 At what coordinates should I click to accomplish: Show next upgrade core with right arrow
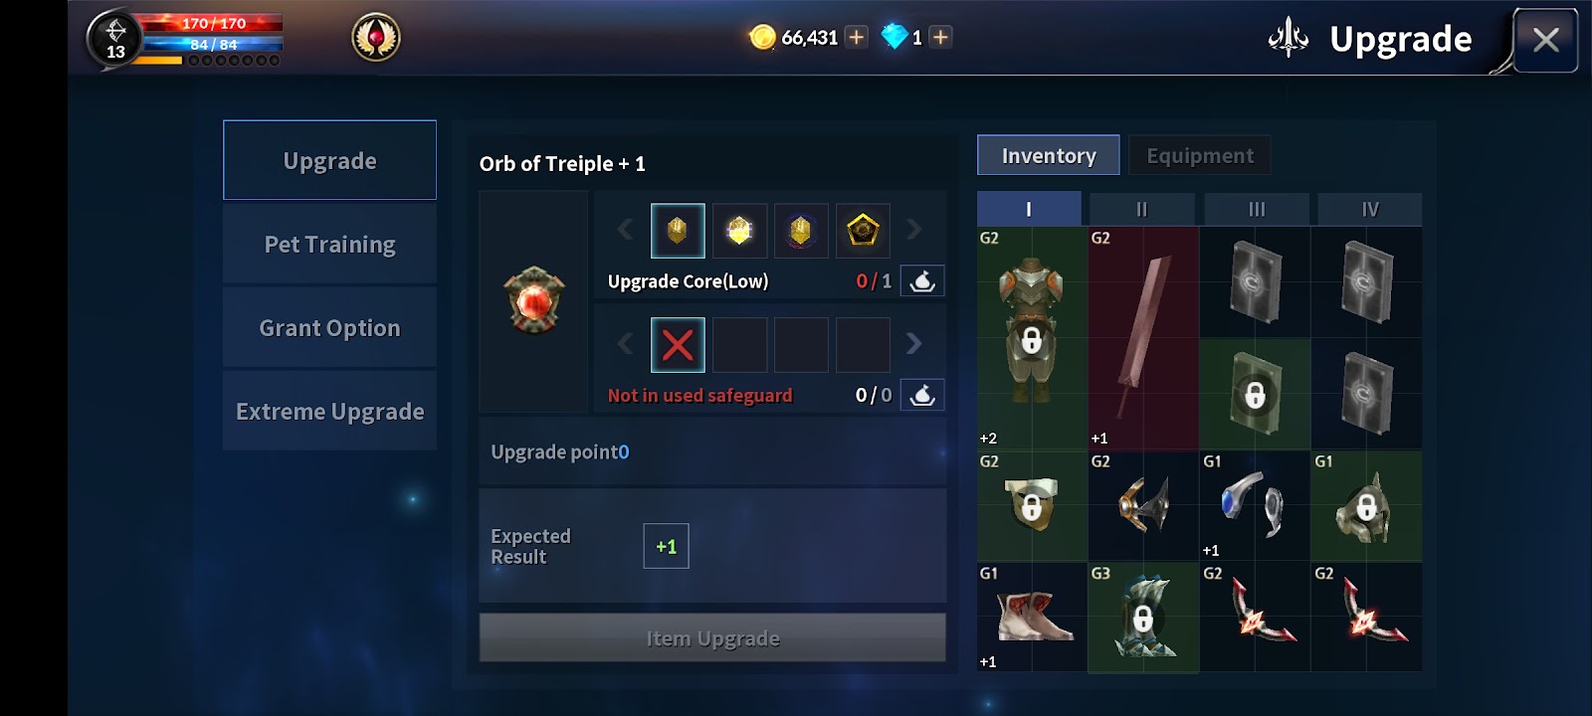pos(914,230)
